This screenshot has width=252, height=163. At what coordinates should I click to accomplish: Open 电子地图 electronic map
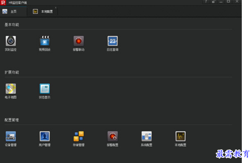pos(11,89)
